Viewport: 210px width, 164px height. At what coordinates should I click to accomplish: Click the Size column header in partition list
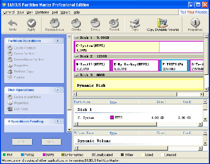pyautogui.click(x=152, y=102)
